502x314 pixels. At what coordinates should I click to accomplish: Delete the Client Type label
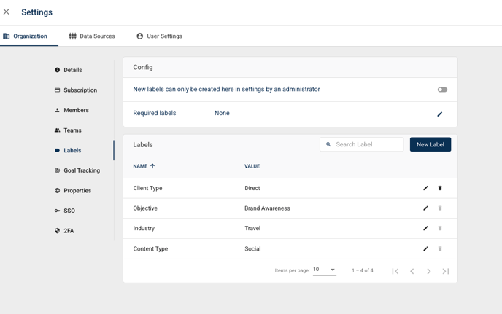pos(440,188)
